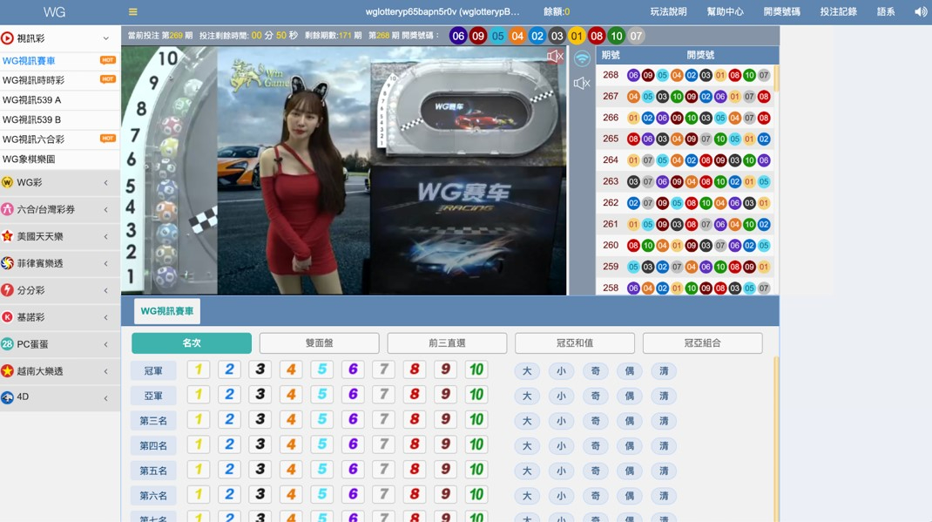
Task: Open the hamburger menu in header
Action: 132,12
